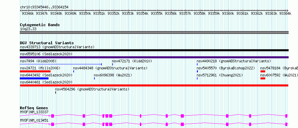Open the nsv7494 Kidd2008 label
This screenshot has width=298, height=128.
pos(38,61)
